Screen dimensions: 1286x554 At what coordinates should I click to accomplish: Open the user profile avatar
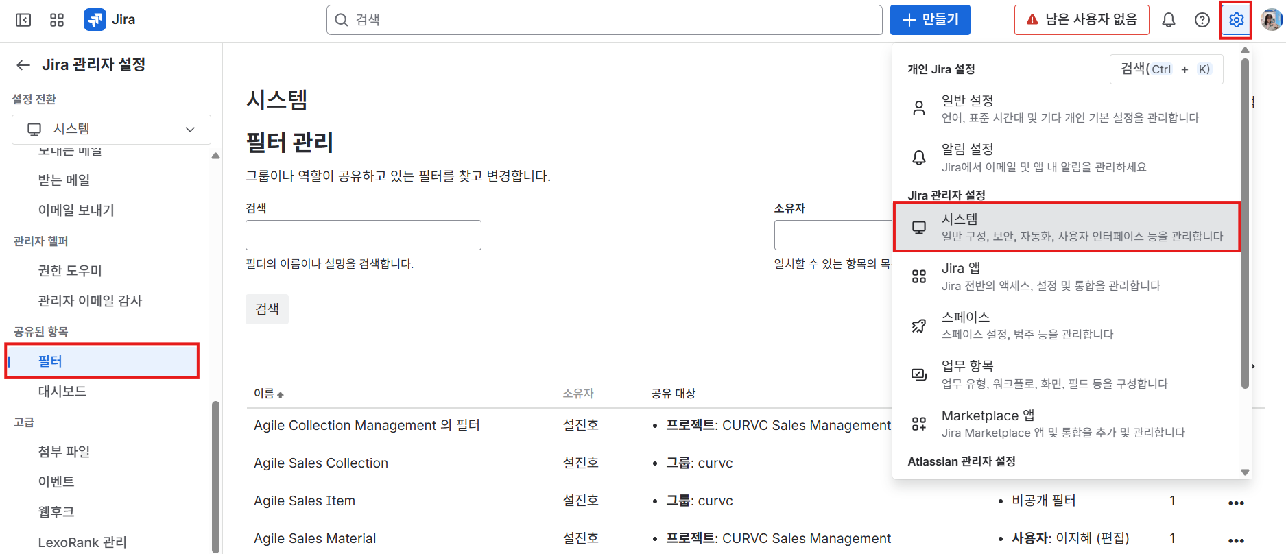[x=1271, y=20]
